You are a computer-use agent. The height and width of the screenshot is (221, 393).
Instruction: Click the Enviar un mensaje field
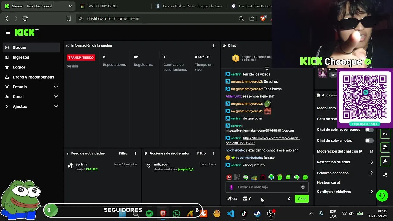[267, 187]
